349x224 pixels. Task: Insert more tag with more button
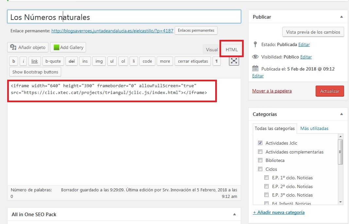pos(165,61)
